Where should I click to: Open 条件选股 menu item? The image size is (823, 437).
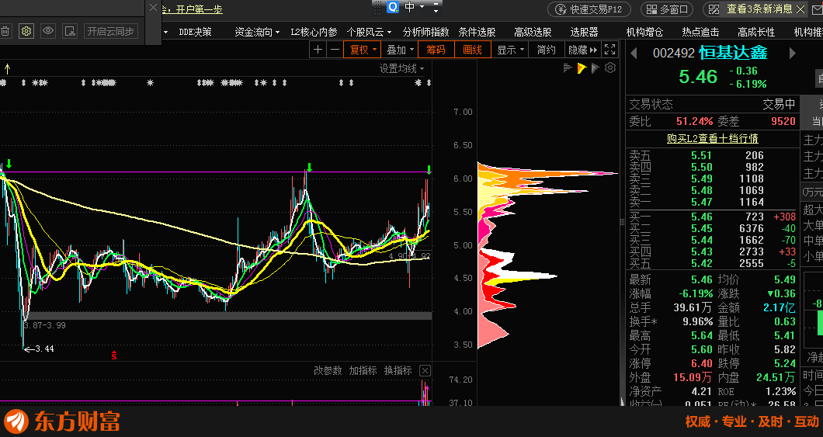click(x=477, y=32)
